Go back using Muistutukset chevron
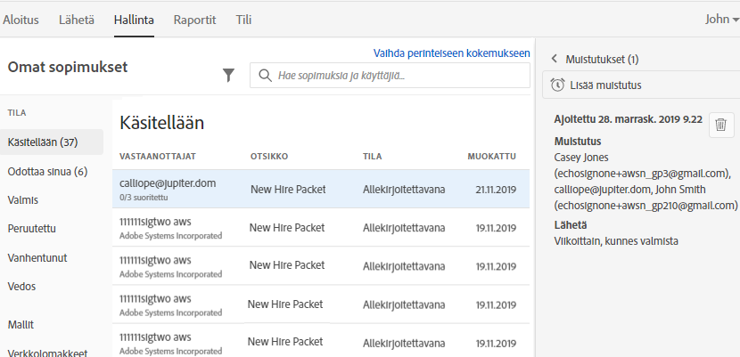The height and width of the screenshot is (357, 740). [555, 60]
